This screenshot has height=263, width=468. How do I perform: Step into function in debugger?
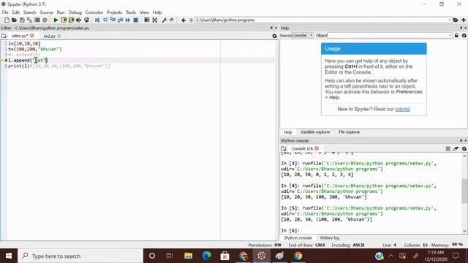113,20
